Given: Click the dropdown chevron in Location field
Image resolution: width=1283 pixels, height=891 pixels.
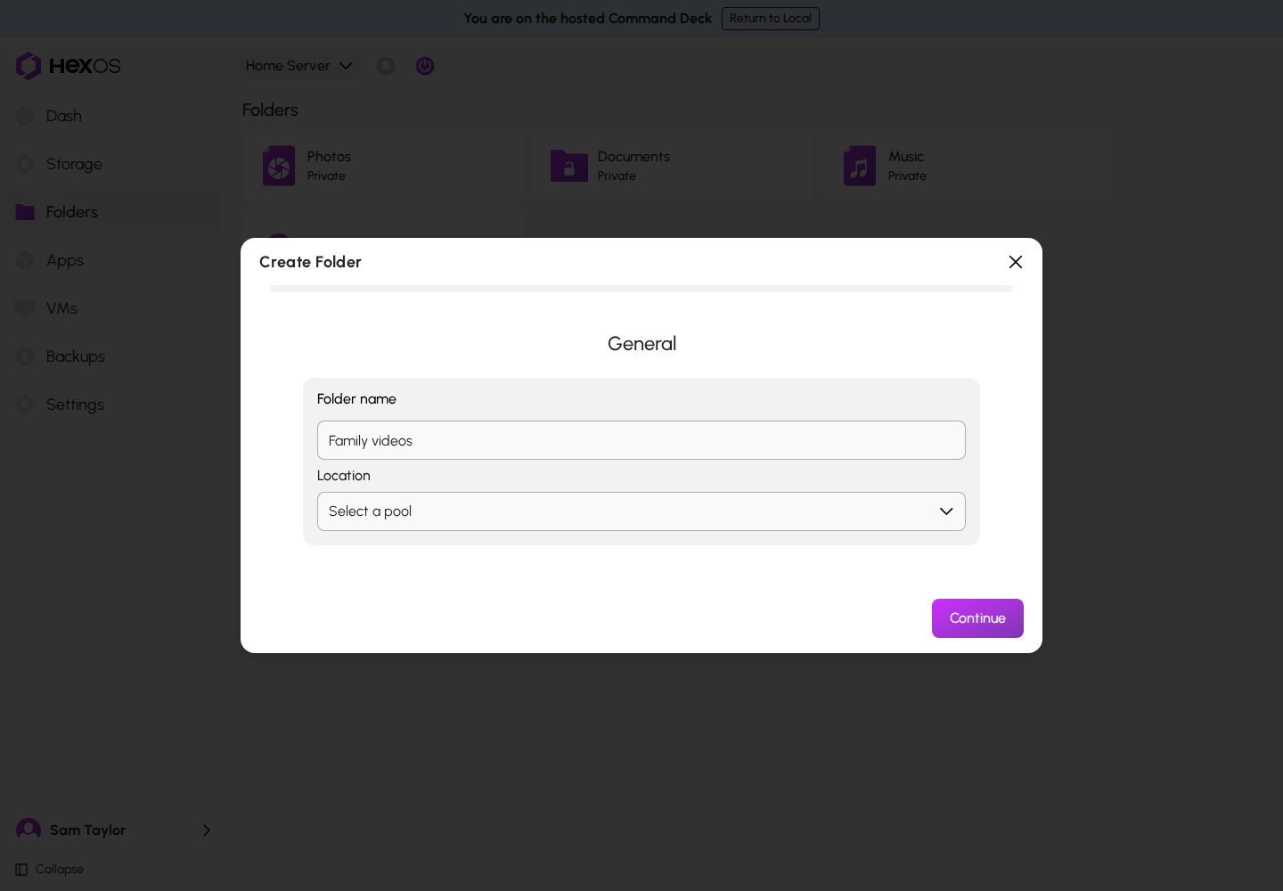Looking at the screenshot, I should tap(946, 511).
